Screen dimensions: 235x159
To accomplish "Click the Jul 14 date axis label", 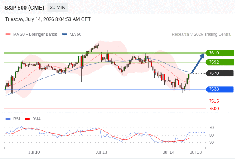I will click(168, 152).
